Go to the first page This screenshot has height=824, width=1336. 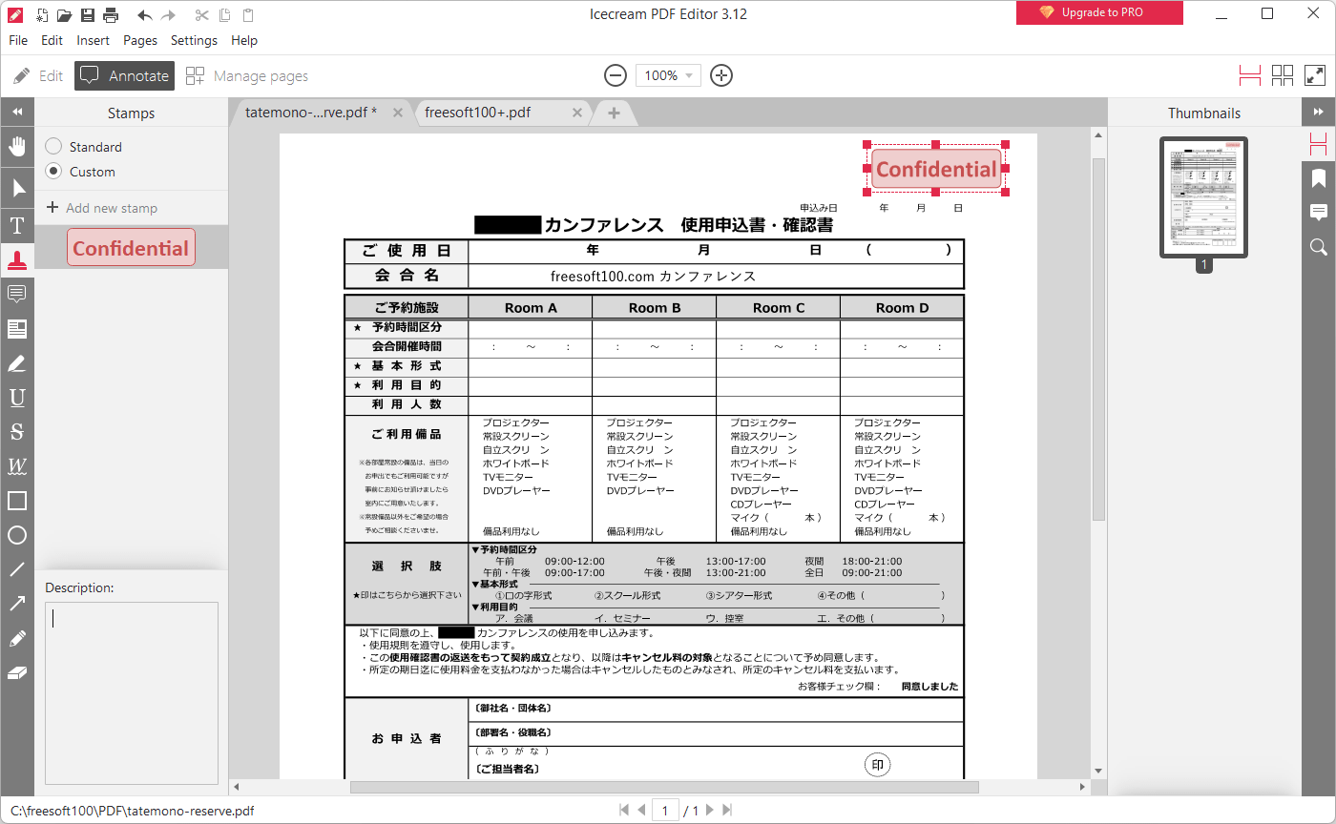624,811
